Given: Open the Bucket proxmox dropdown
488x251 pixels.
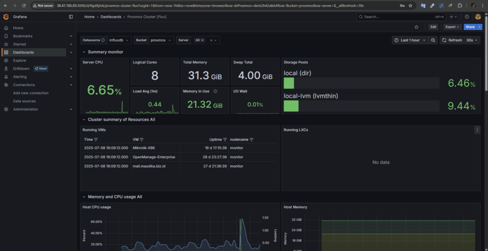Looking at the screenshot, I should (161, 40).
